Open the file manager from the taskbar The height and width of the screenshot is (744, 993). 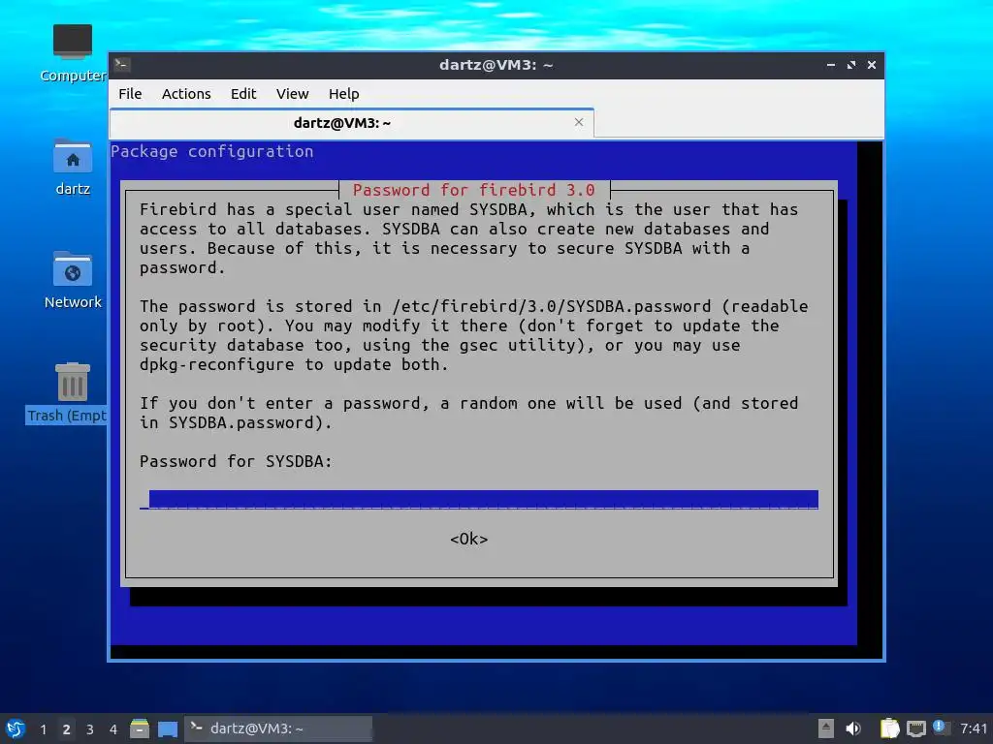click(140, 728)
